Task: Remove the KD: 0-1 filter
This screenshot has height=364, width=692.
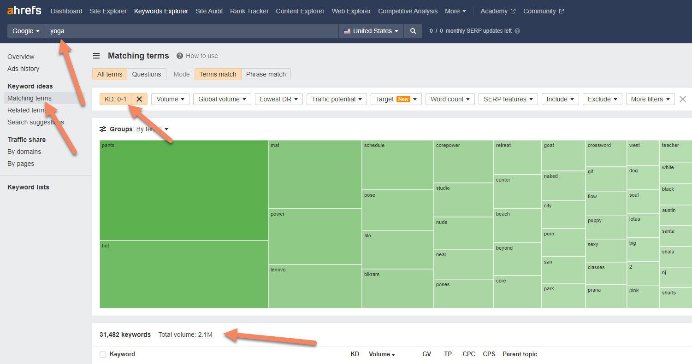Action: click(139, 99)
